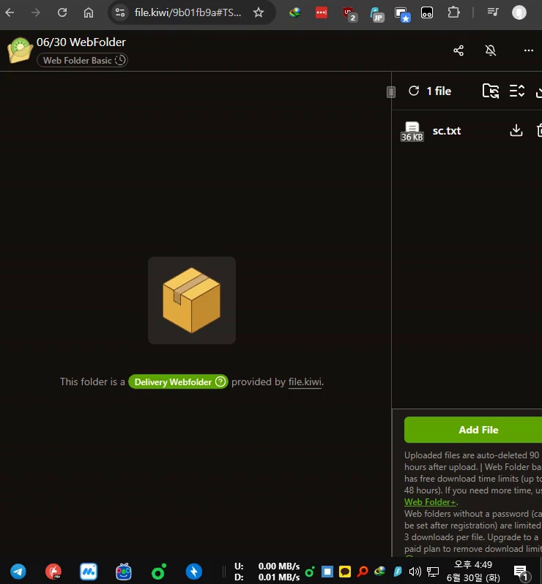Click the Add File button
The height and width of the screenshot is (584, 542).
[473, 430]
